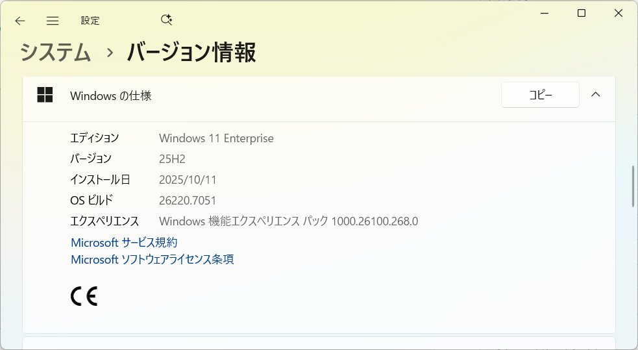Minimize the Settings window
This screenshot has width=638, height=350.
[545, 14]
